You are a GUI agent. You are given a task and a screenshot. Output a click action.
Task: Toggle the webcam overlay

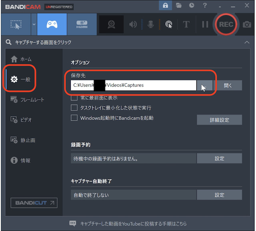[x=111, y=24]
